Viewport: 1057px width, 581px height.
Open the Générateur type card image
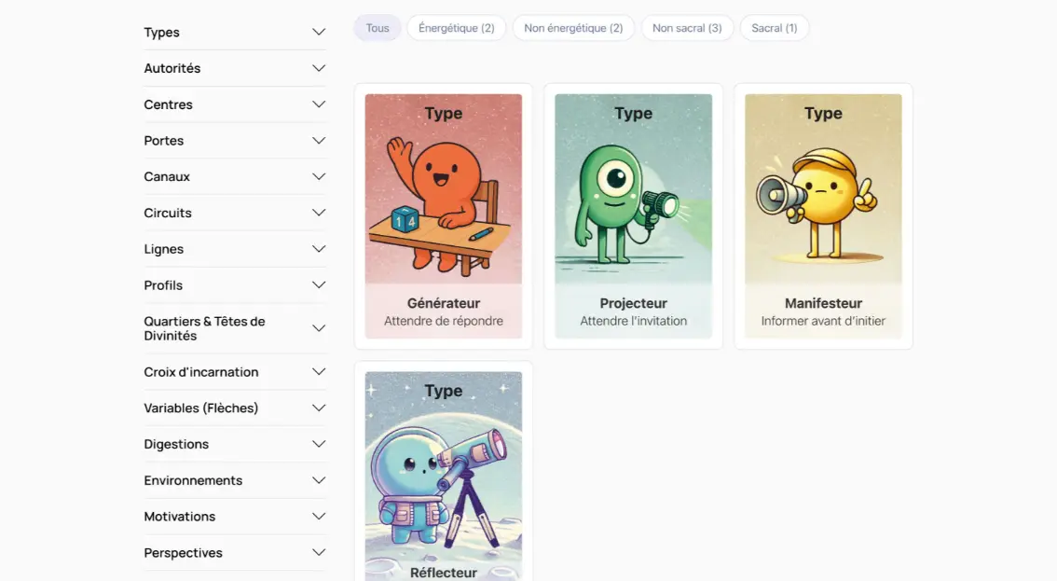pyautogui.click(x=443, y=189)
